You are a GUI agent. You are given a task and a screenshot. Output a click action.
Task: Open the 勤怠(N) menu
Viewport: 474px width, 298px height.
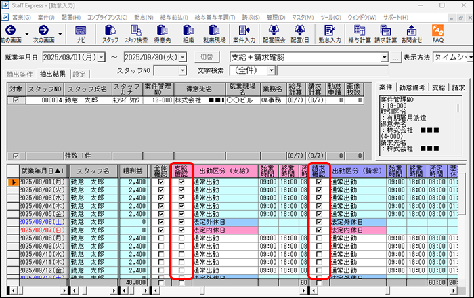click(x=144, y=18)
